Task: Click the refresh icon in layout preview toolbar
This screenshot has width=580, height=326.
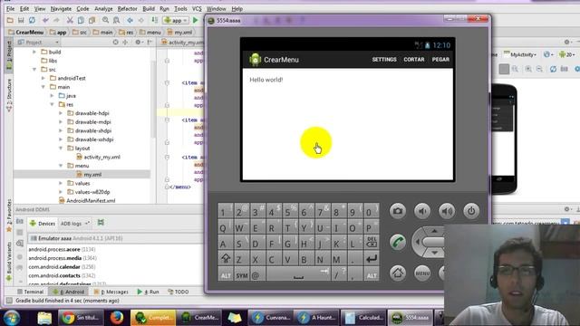Action: coord(553,69)
